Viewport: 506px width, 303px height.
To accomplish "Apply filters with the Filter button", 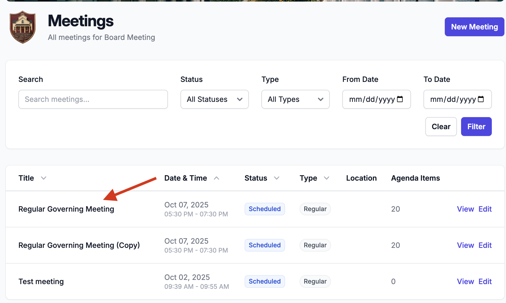I will pyautogui.click(x=476, y=127).
